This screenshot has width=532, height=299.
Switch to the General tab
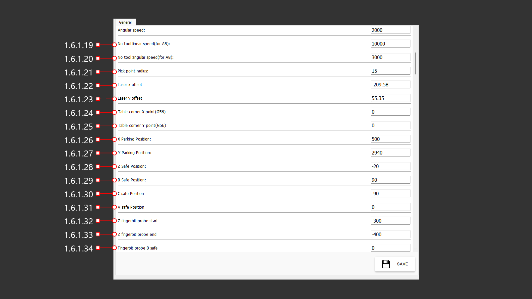tap(125, 22)
